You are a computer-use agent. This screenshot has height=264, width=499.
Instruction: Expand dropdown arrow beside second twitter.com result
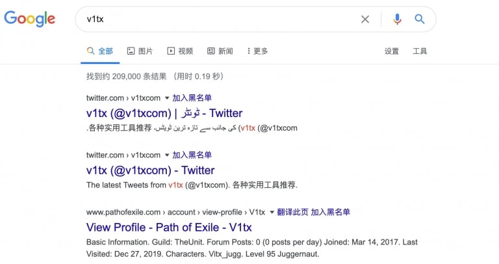point(167,155)
